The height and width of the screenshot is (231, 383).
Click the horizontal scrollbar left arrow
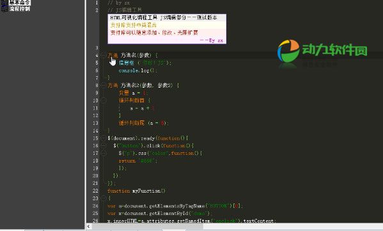(x=88, y=227)
